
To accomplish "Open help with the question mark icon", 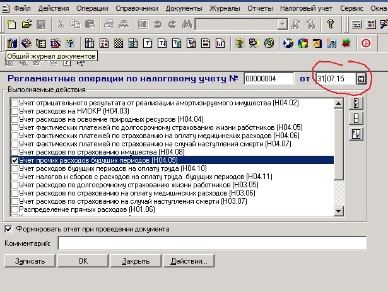I will 330,25.
